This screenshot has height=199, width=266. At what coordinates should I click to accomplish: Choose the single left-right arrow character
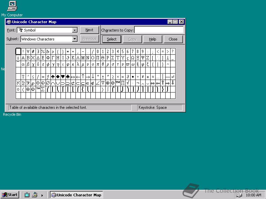[x=73, y=77]
